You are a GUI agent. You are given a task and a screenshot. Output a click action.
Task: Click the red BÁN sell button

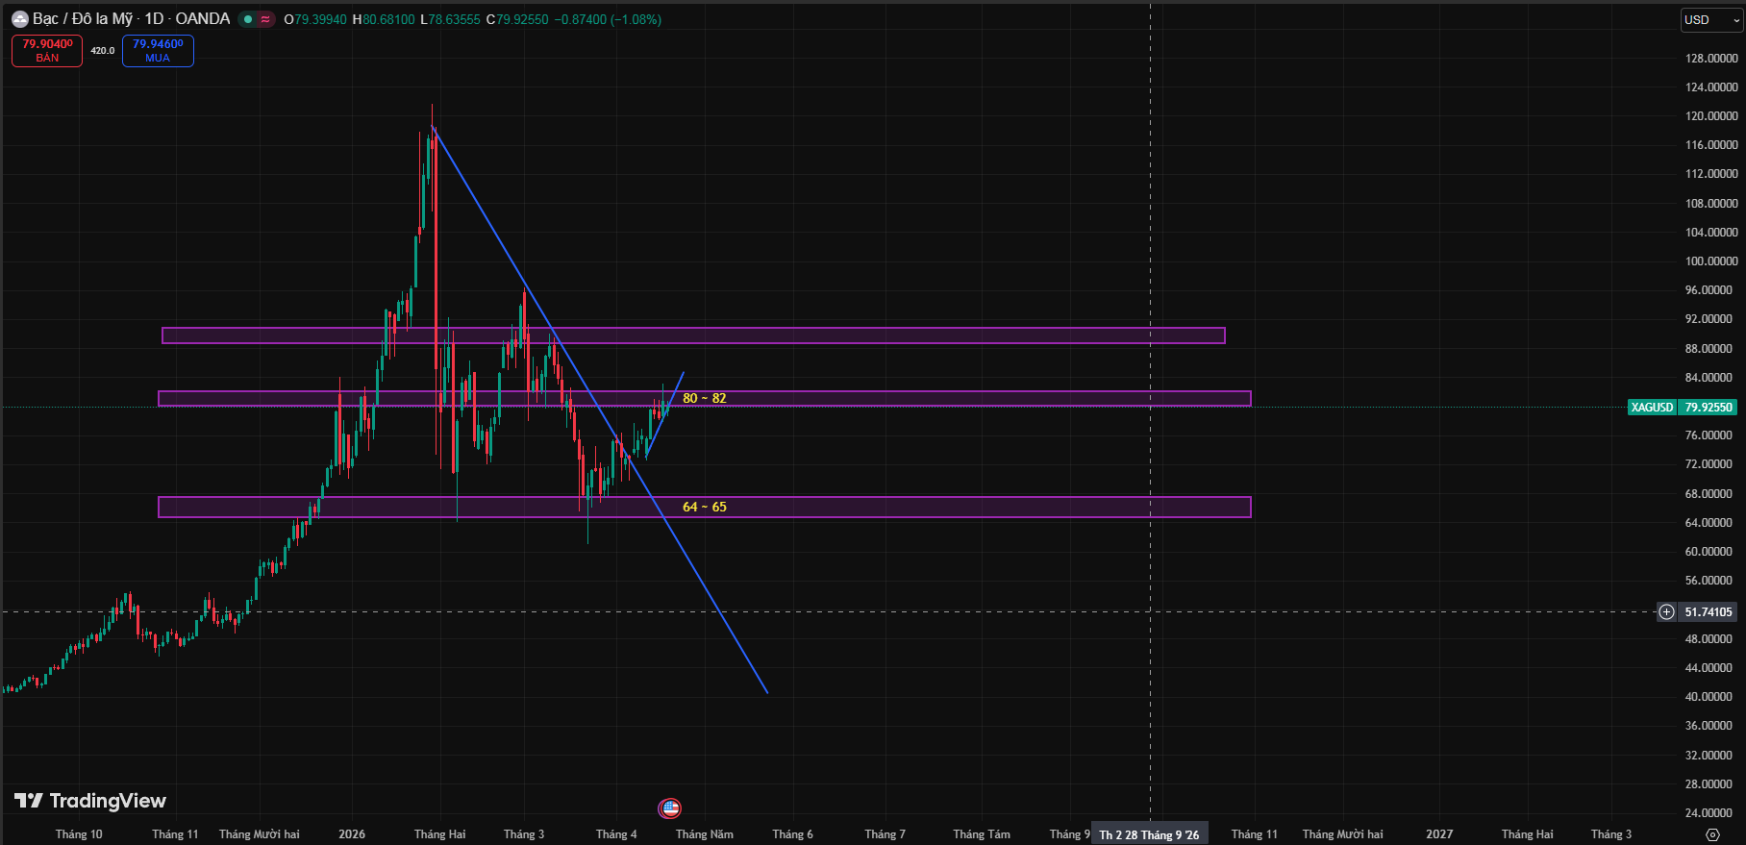[x=47, y=51]
